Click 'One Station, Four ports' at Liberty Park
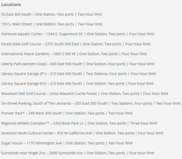182x159 pixels. pos(106,64)
